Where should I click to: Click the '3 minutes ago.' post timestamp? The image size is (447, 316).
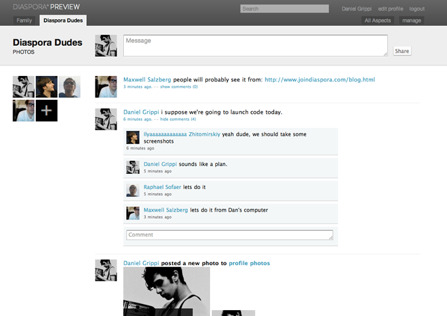pos(138,87)
